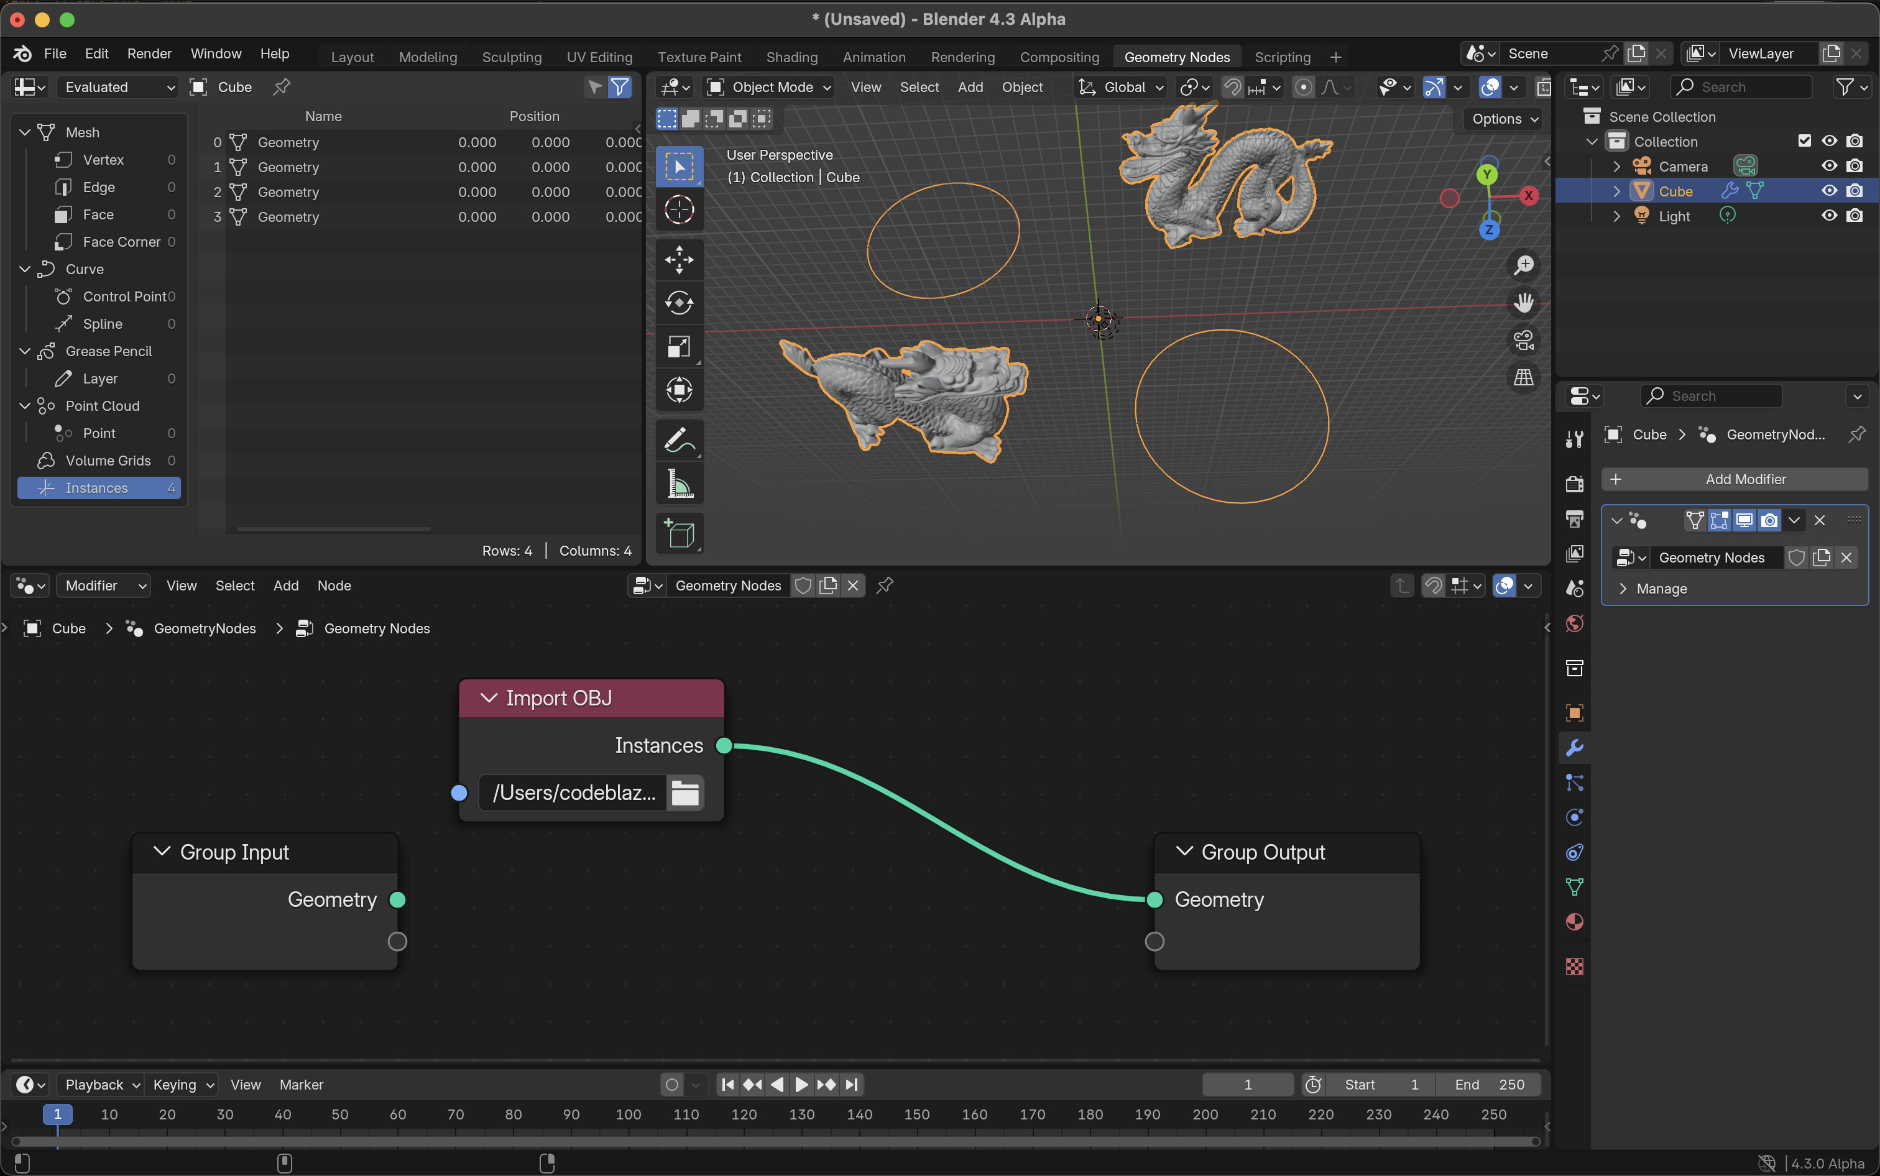The image size is (1880, 1176).
Task: Toggle modifier show in viewport
Action: coord(1744,520)
